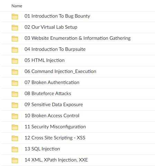Click folder icon next to 07 Broken Authentication

tap(15, 83)
